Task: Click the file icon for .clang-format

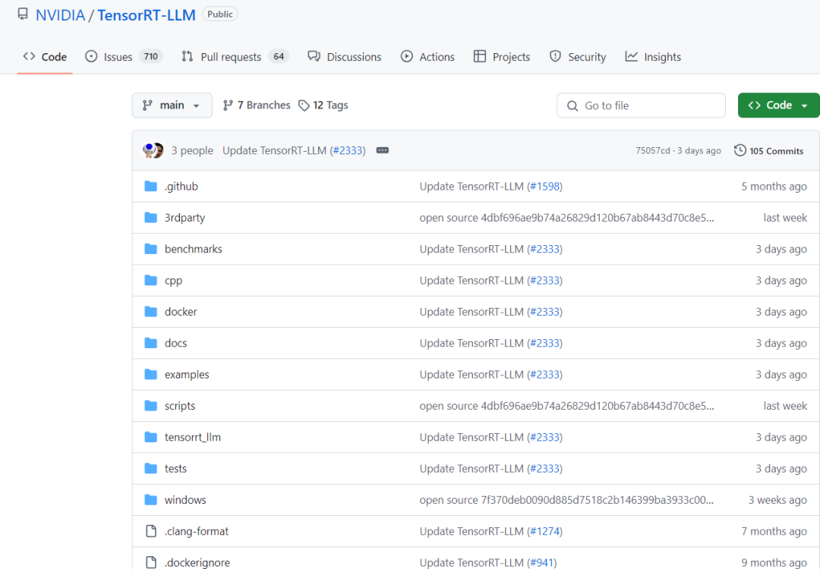Action: pyautogui.click(x=150, y=531)
